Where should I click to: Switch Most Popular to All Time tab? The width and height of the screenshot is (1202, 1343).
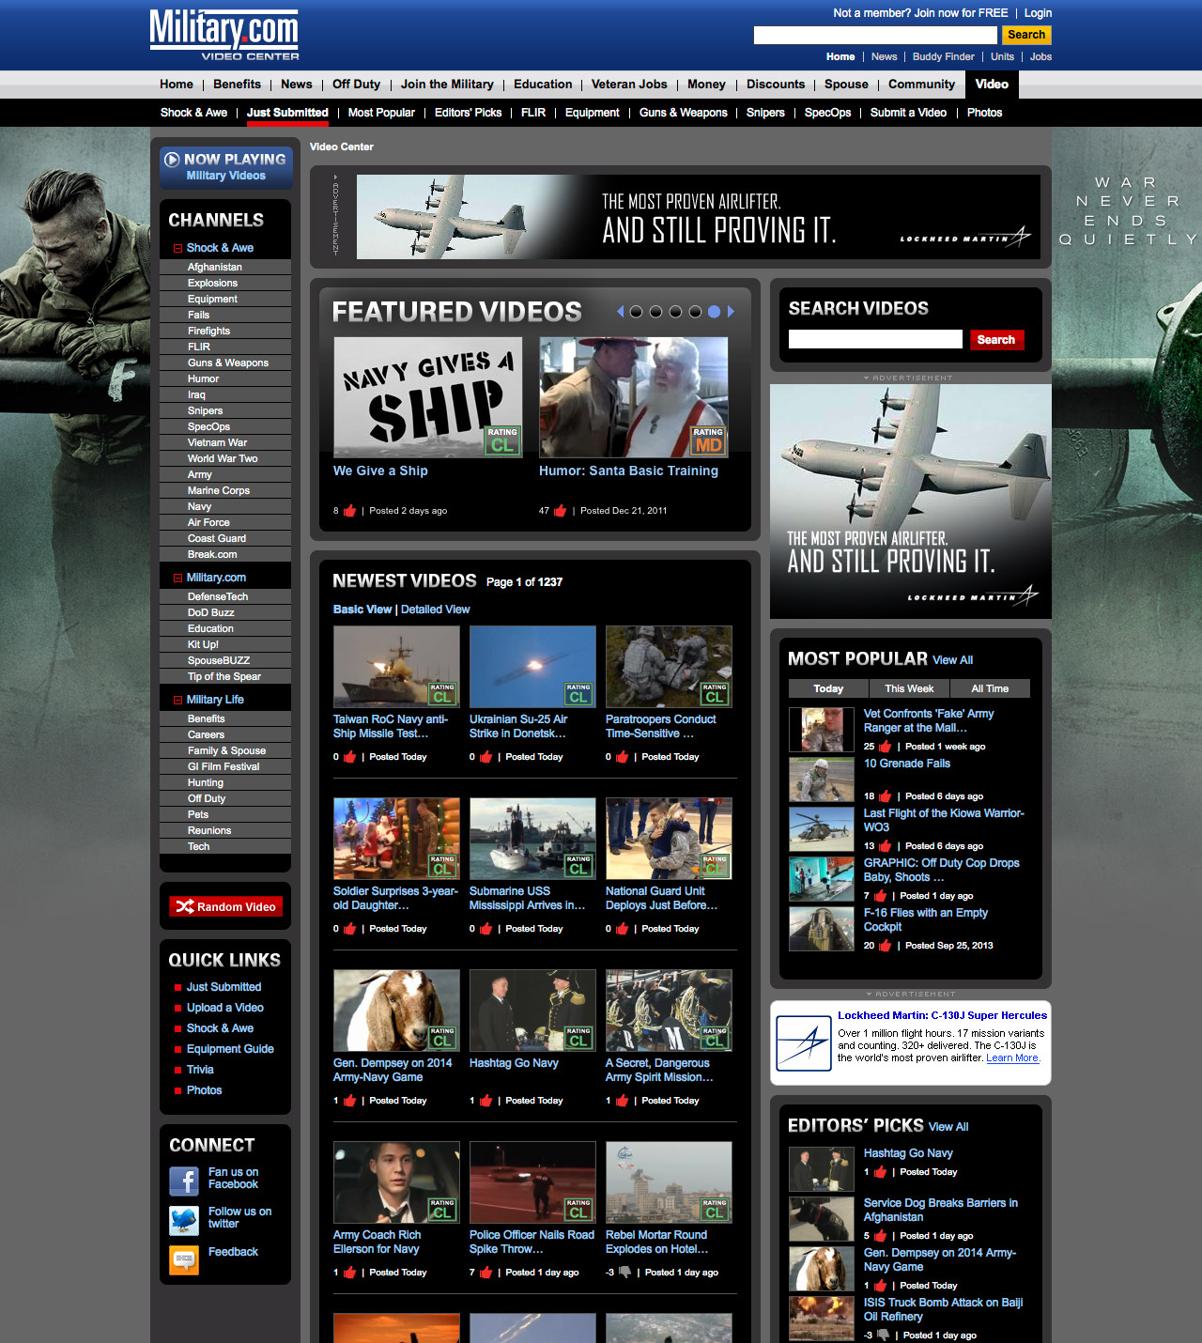tap(990, 688)
